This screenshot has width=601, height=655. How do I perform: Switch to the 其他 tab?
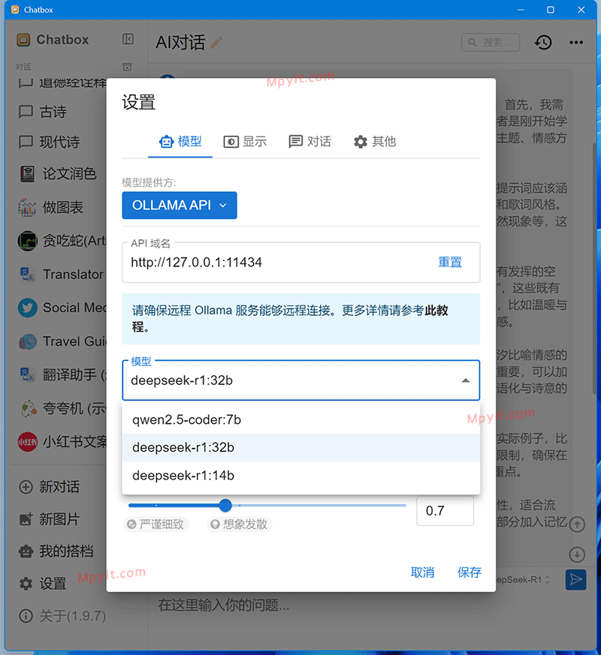tap(375, 142)
